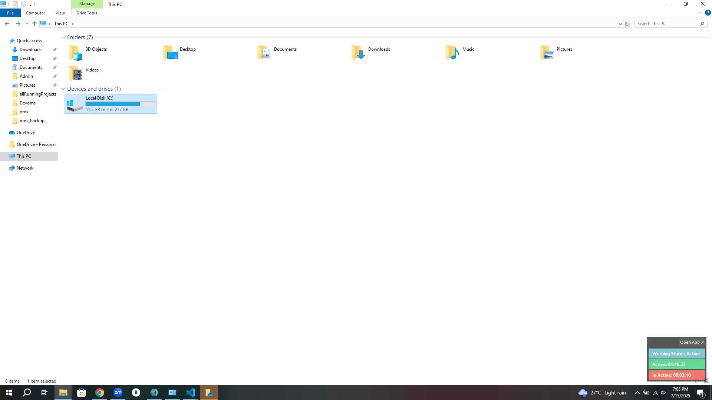The image size is (712, 400).
Task: Open the Music folder icon
Action: click(x=452, y=53)
